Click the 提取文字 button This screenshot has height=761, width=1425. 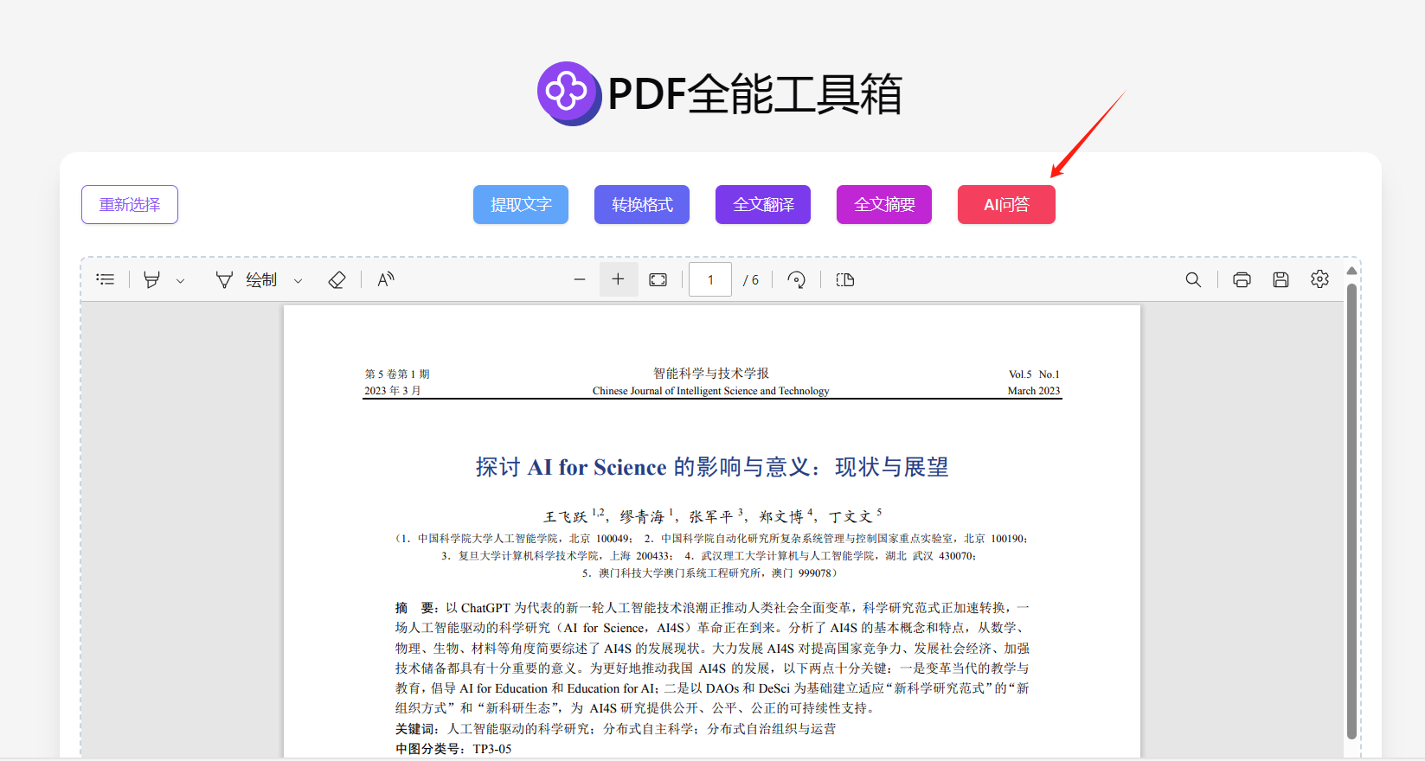click(x=521, y=204)
